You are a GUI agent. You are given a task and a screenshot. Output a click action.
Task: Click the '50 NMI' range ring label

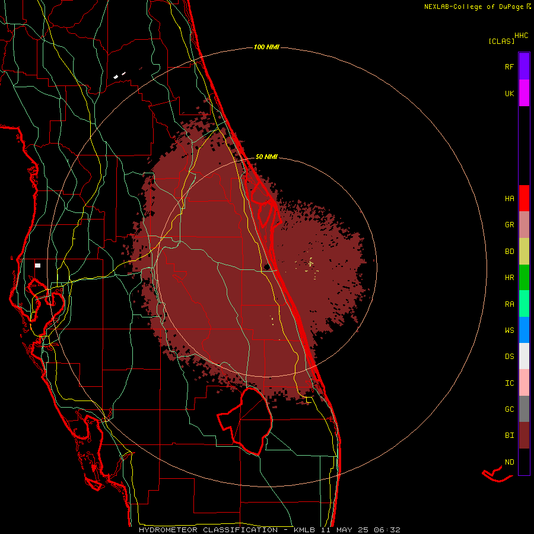[266, 157]
